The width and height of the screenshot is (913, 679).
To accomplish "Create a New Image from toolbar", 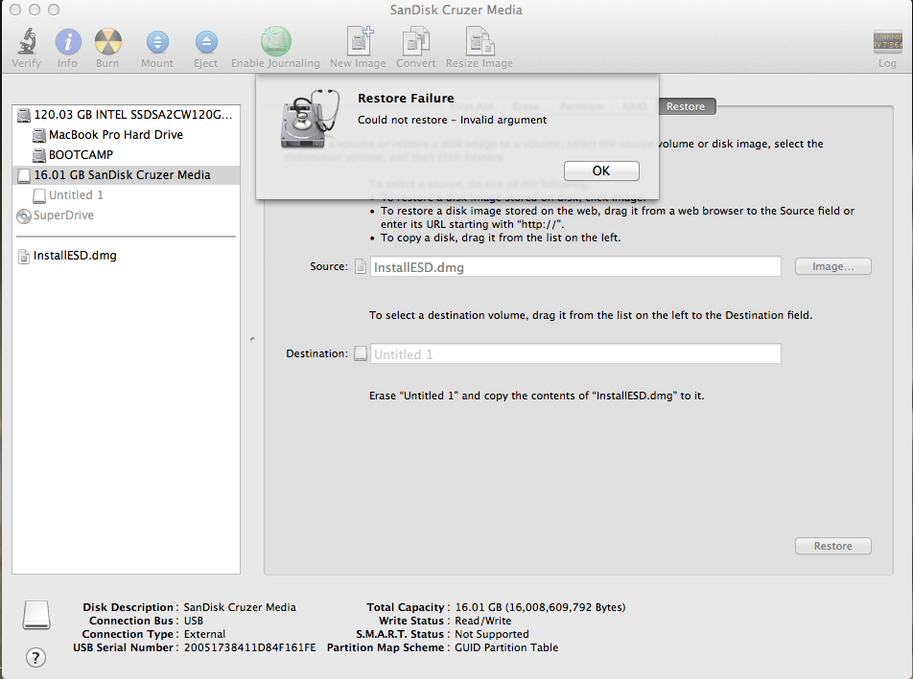I will tap(359, 41).
